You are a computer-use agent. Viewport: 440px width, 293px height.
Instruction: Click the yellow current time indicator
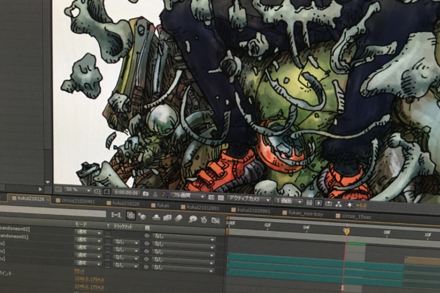(x=346, y=231)
